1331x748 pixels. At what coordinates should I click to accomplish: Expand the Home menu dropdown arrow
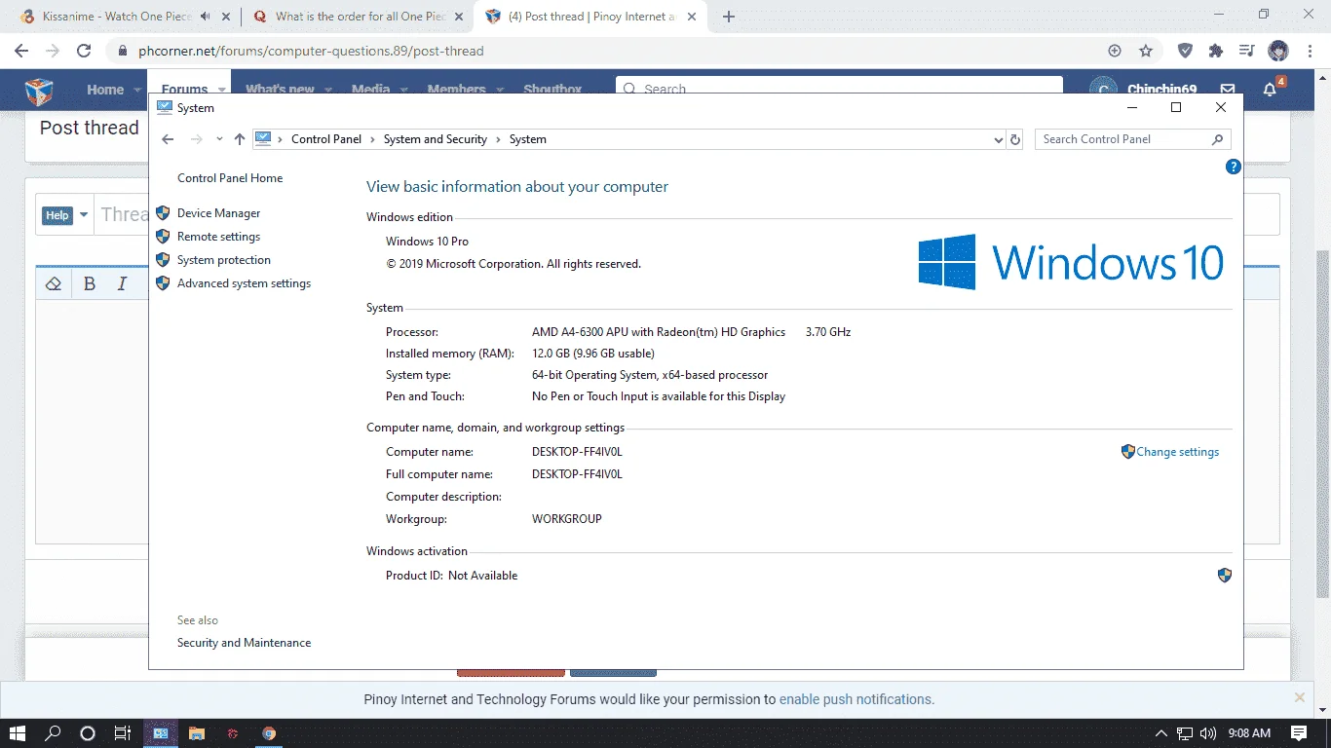click(137, 90)
